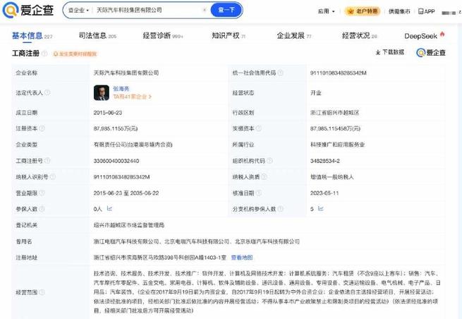Switch to the 基本信息 tab
Screen dimensions: 462x319
pos(32,36)
